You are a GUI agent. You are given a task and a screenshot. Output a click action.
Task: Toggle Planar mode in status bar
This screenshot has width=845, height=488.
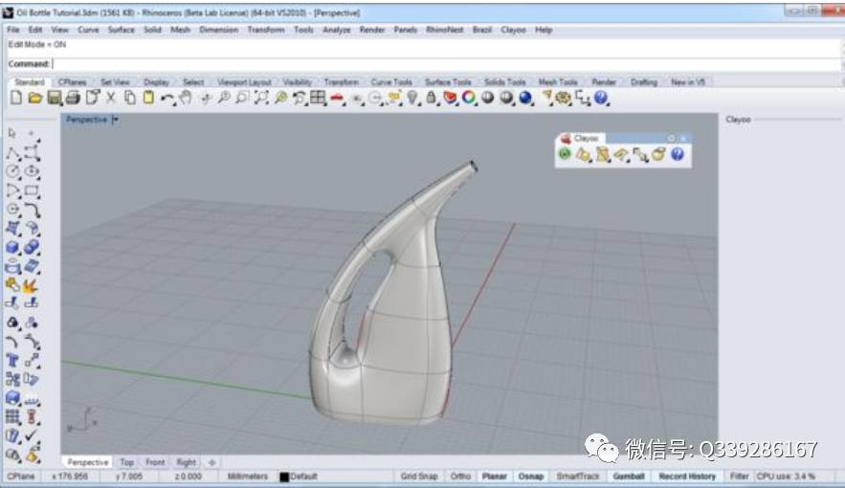click(494, 477)
